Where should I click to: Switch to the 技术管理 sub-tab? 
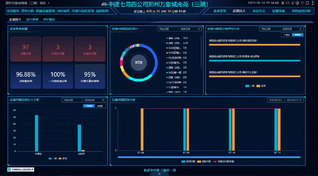tap(32, 20)
